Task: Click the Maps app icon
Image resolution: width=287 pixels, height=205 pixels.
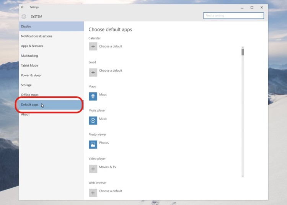Action: (x=93, y=96)
